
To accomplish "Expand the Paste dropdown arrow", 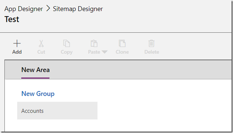I will click(x=105, y=52).
